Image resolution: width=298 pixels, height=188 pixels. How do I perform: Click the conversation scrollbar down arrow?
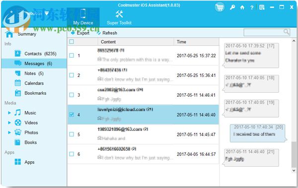pyautogui.click(x=294, y=170)
